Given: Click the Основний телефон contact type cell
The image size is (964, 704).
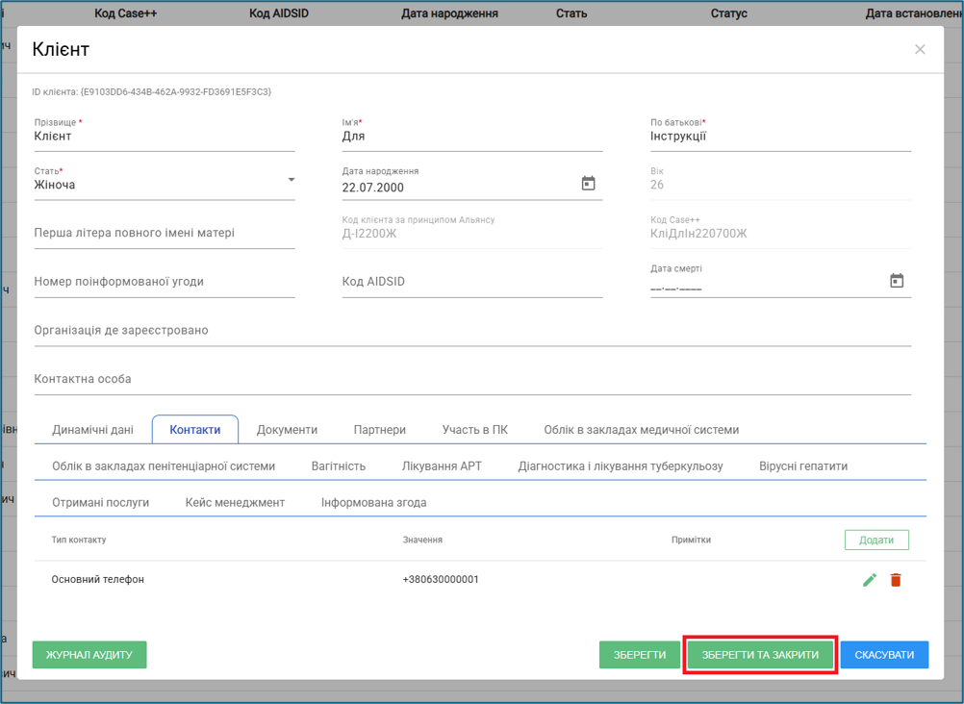Looking at the screenshot, I should [x=98, y=579].
